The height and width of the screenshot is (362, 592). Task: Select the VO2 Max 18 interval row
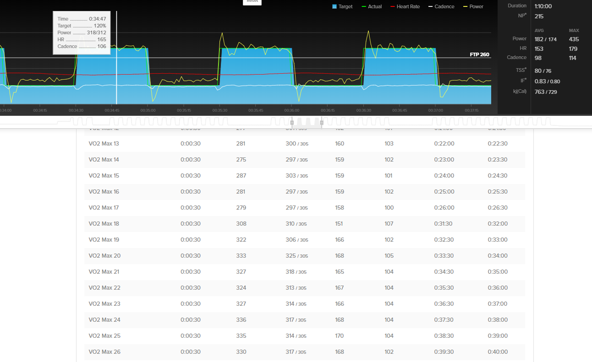point(304,224)
